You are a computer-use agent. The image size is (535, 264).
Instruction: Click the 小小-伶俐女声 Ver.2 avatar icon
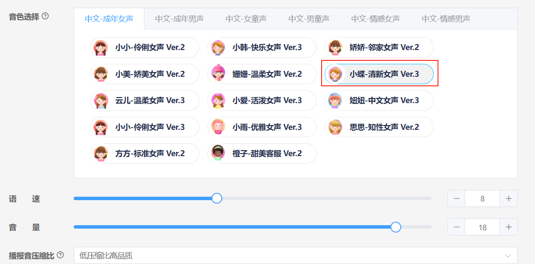point(100,47)
